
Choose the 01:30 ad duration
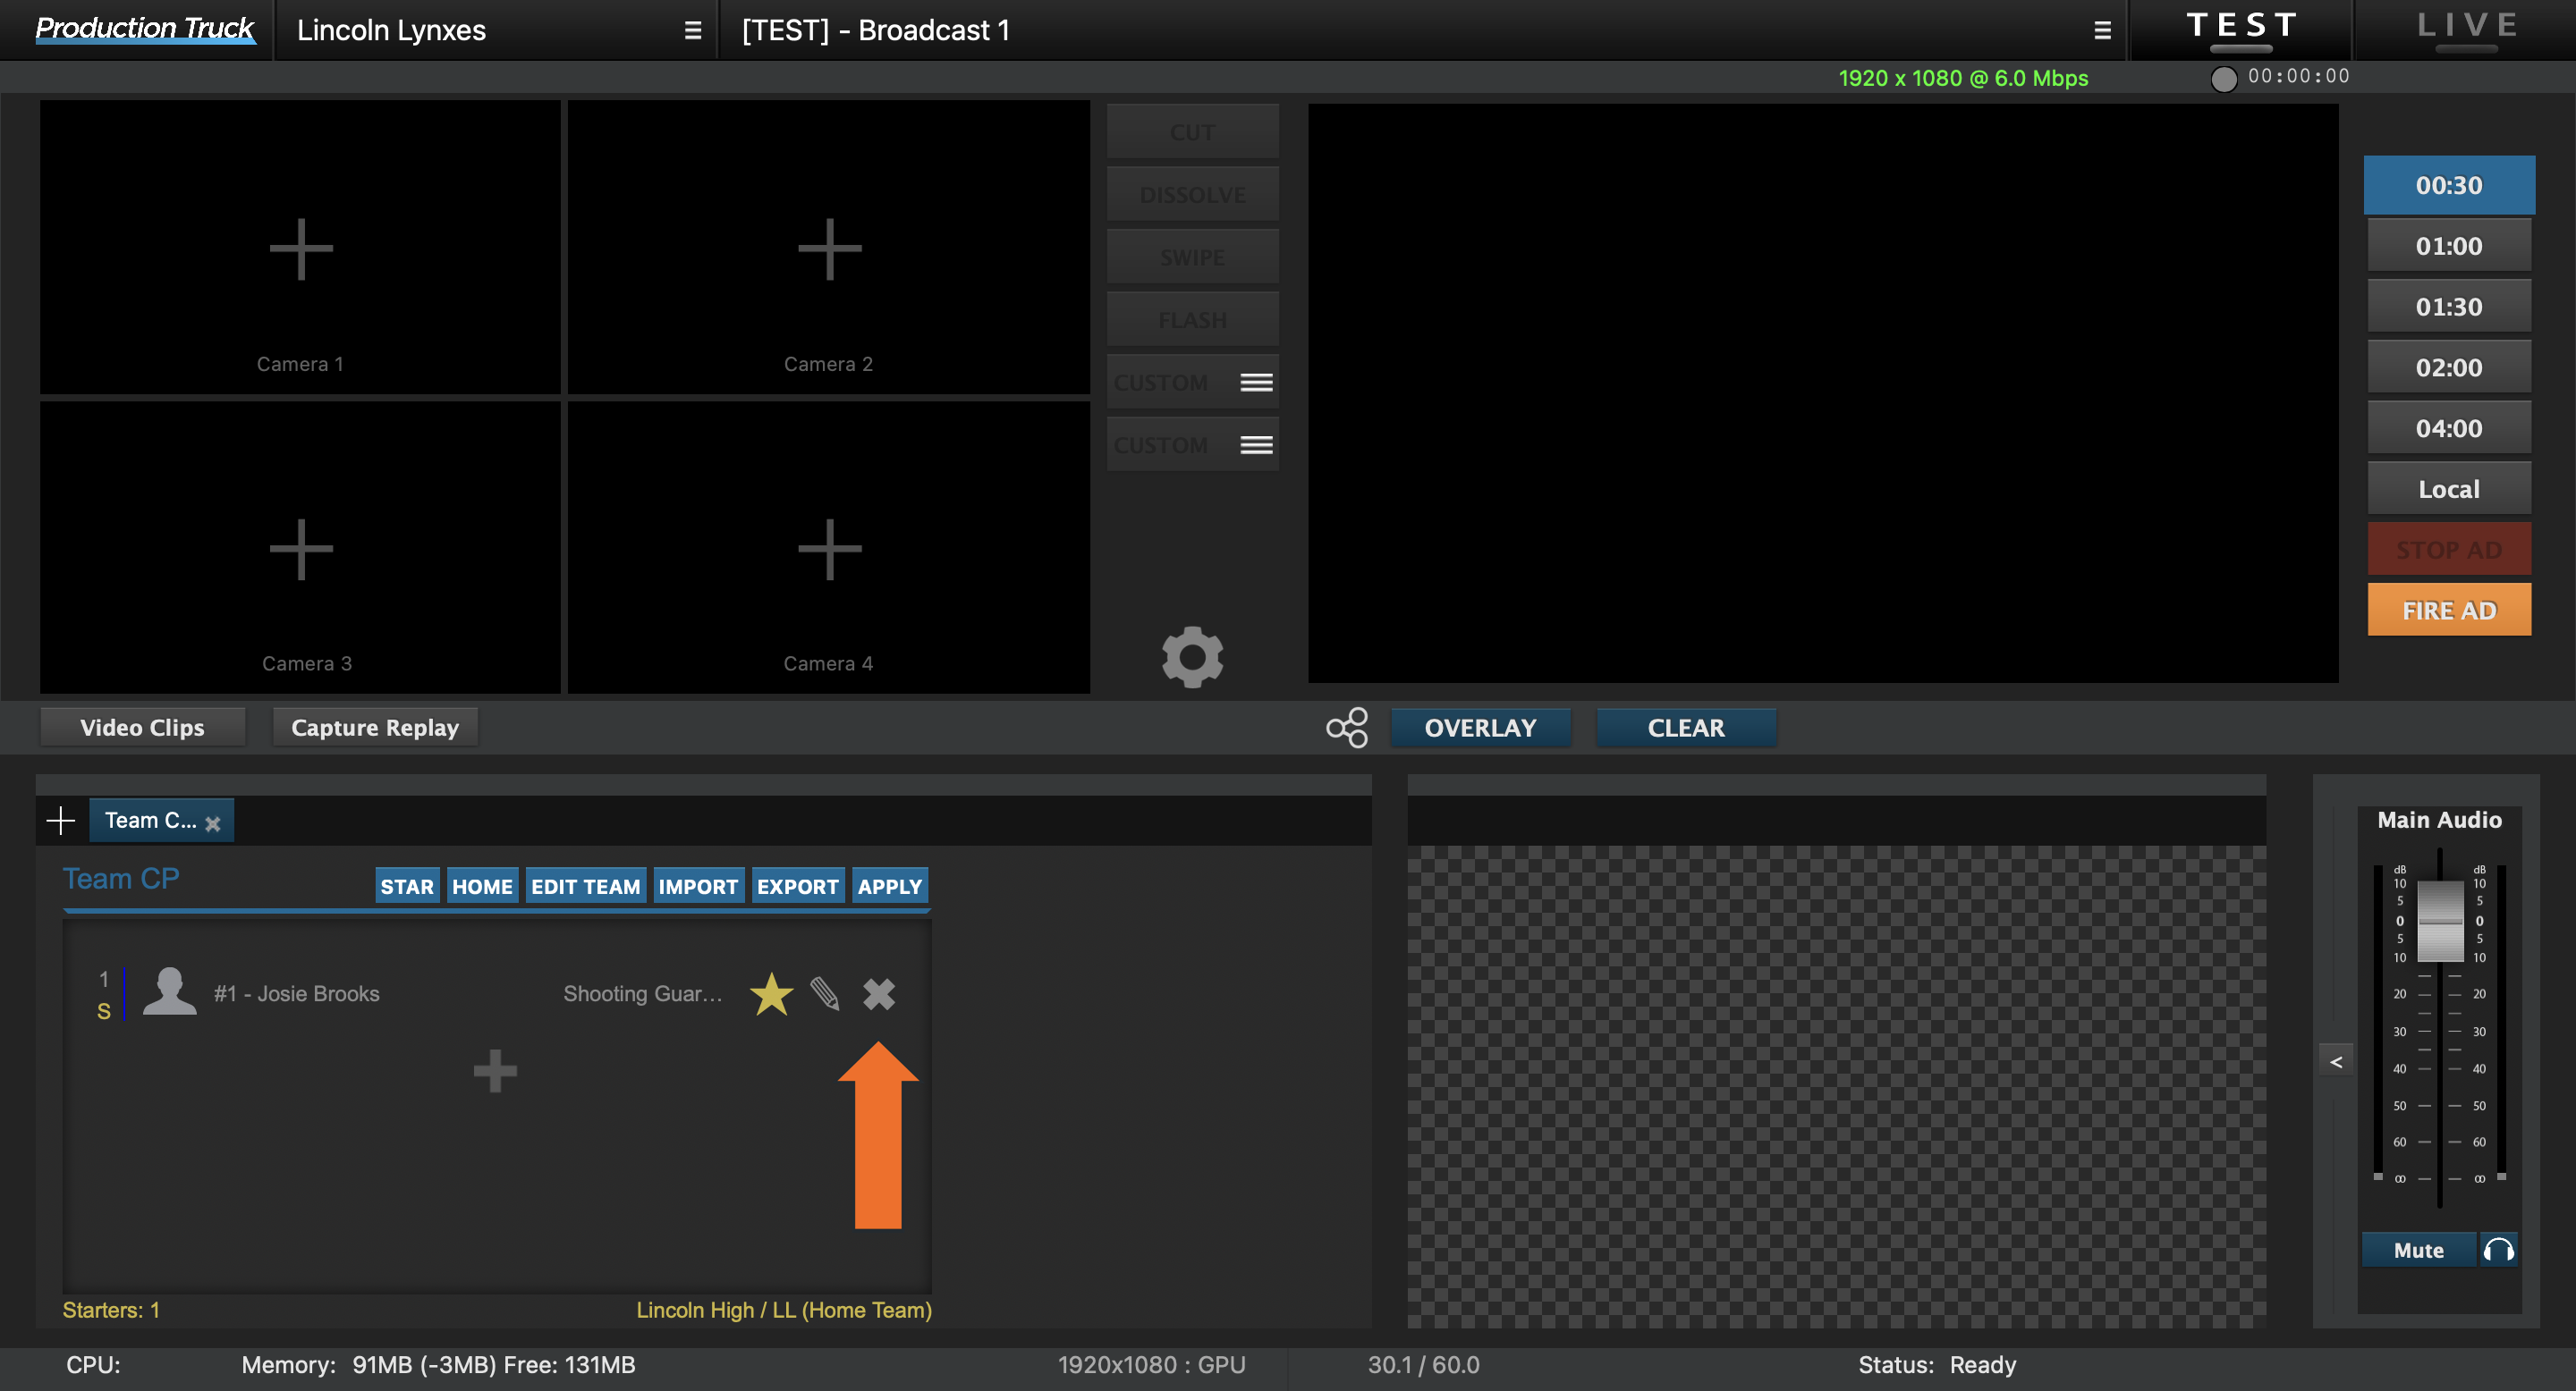coord(2448,307)
